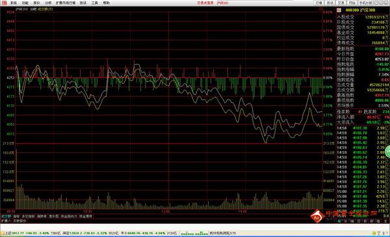The width and height of the screenshot is (390, 237).
Task: Select the 关联报价 tab at bottom left
Action: [19, 221]
